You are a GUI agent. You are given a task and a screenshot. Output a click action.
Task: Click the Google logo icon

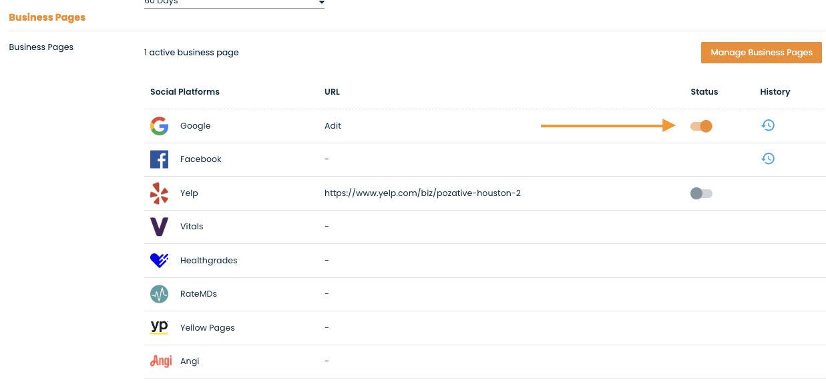click(159, 126)
